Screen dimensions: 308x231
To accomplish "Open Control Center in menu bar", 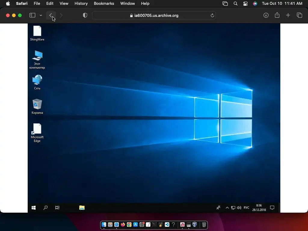I will (245, 4).
